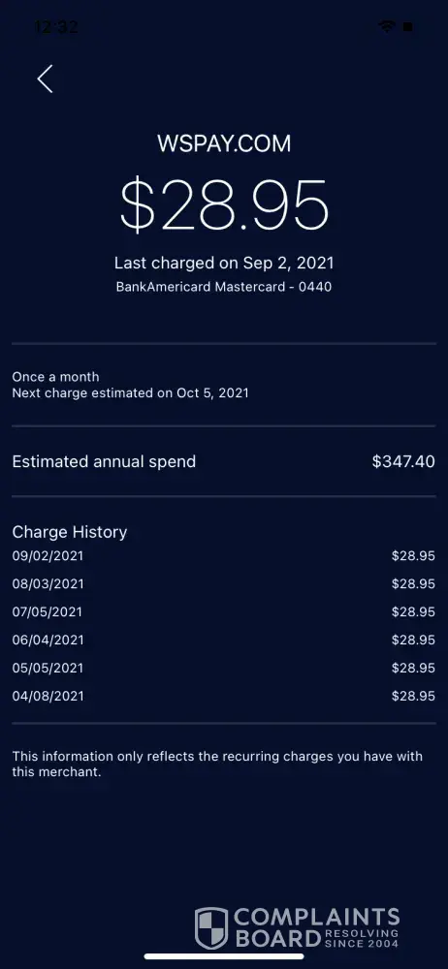Select the 07/05/2021 charge entry
The height and width of the screenshot is (969, 448).
[x=224, y=611]
